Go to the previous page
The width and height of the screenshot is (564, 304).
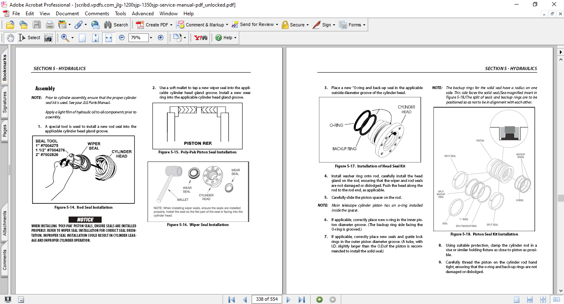pos(245,299)
